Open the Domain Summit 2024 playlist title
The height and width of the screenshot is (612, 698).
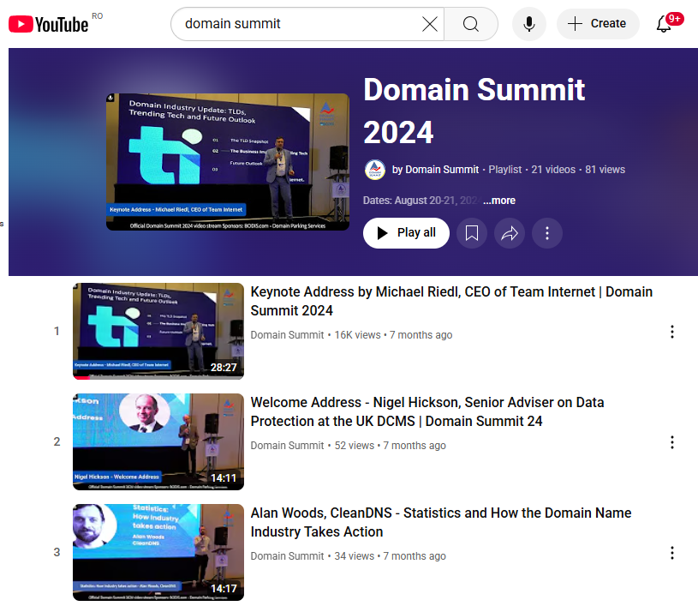[474, 111]
